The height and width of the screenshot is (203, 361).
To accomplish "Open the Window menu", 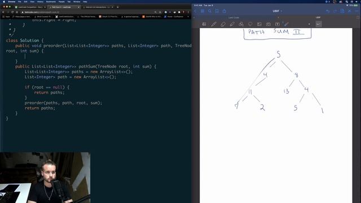I will click(x=77, y=2).
